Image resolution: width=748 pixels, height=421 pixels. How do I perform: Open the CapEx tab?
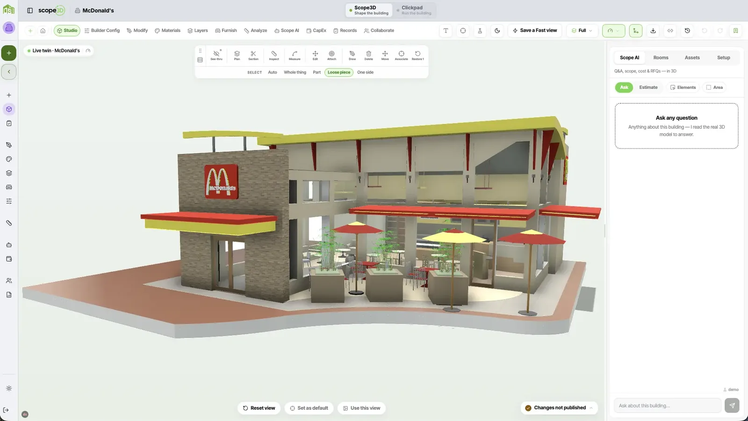[x=316, y=30]
